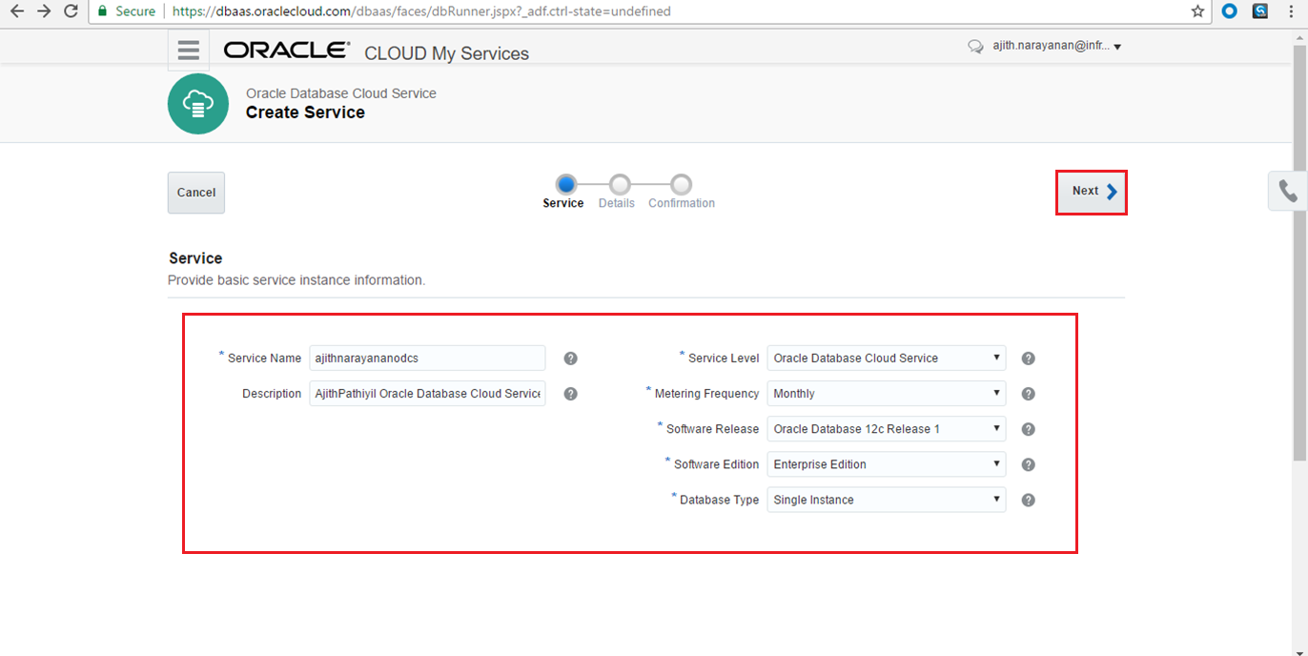Click the Oracle logo
The width and height of the screenshot is (1308, 656).
tap(287, 51)
